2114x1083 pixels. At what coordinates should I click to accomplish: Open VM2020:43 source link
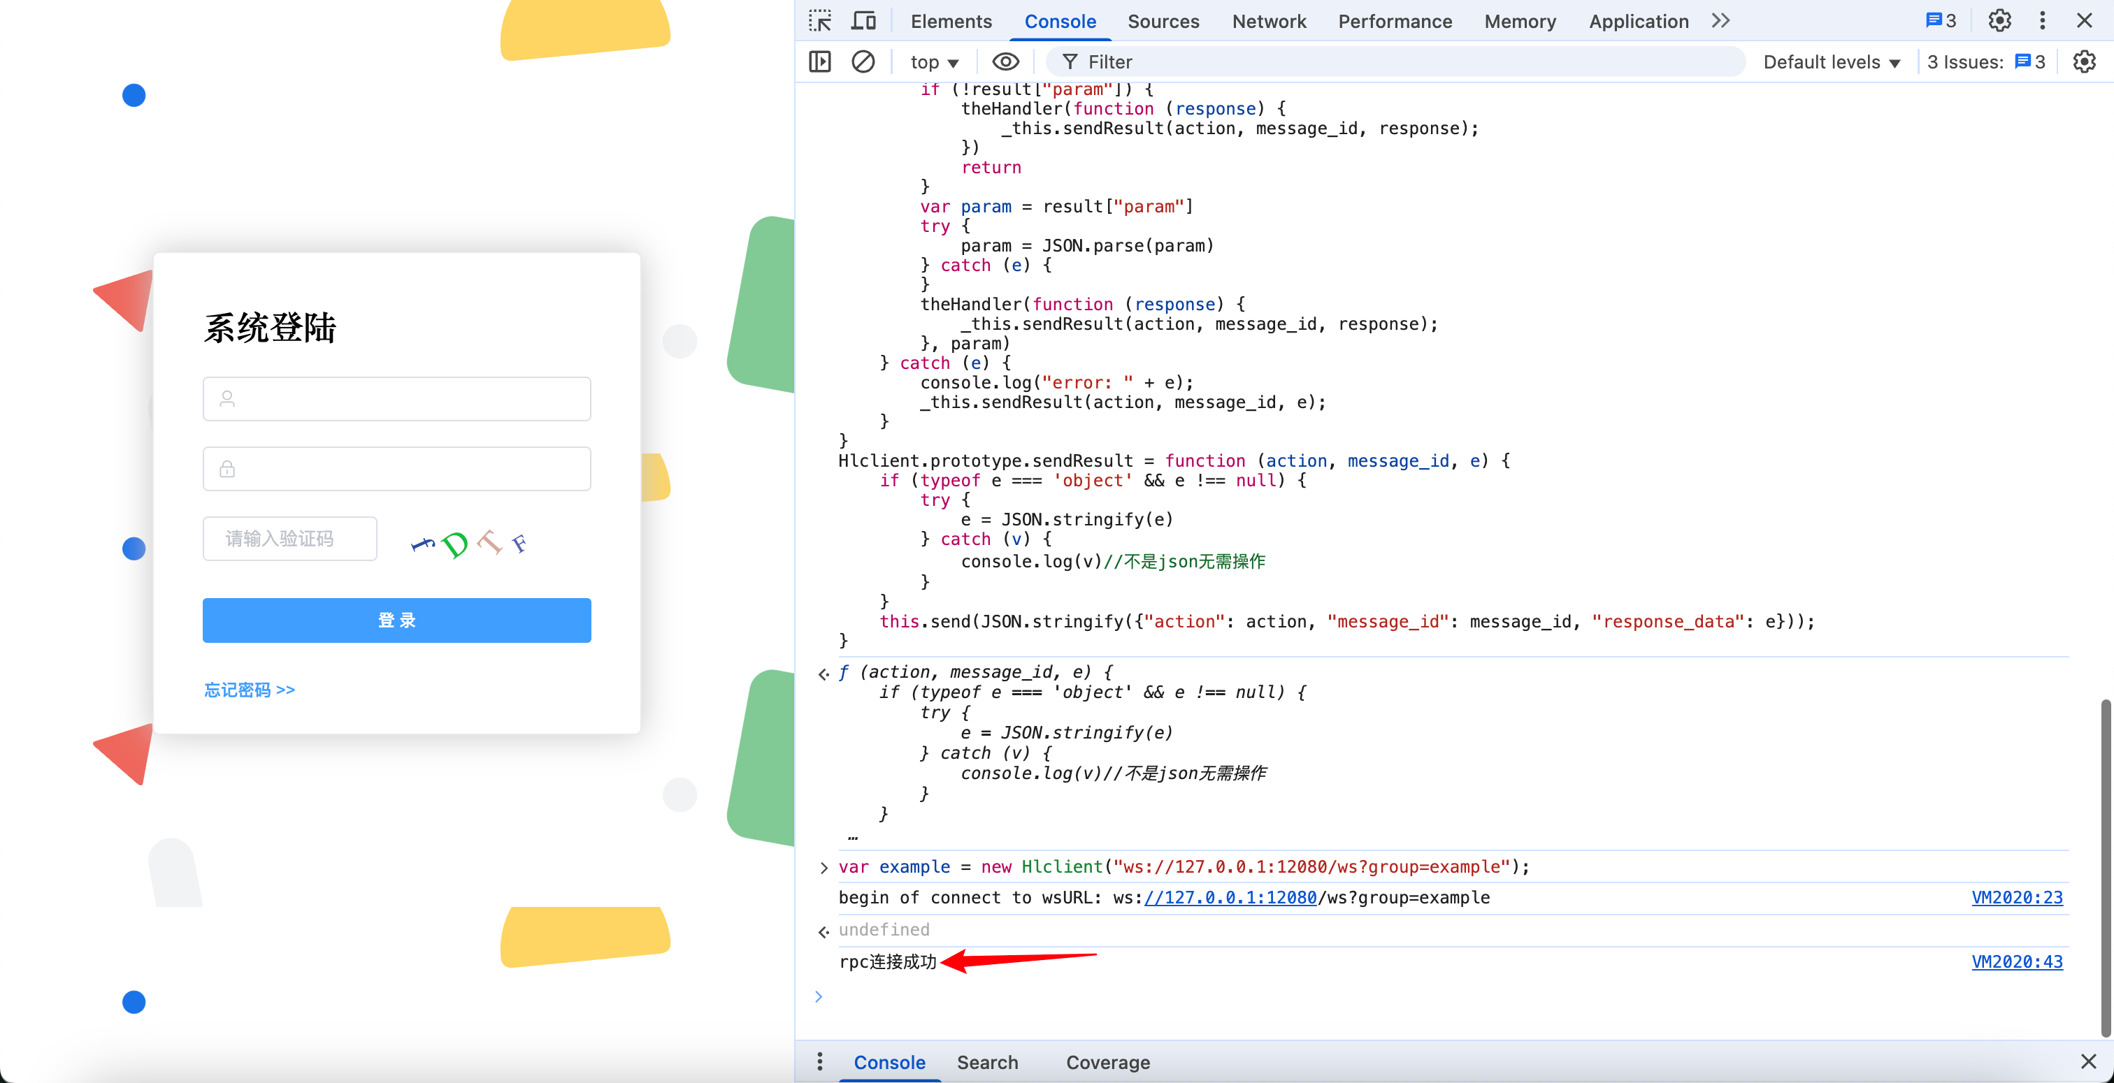pos(2016,961)
